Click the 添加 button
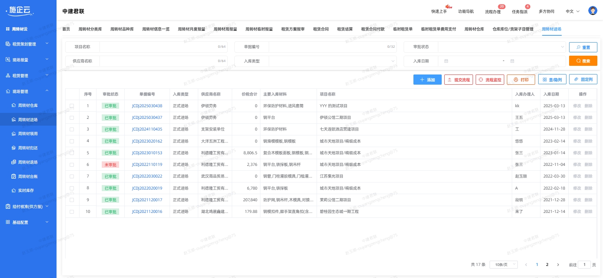This screenshot has height=278, width=603. point(427,80)
